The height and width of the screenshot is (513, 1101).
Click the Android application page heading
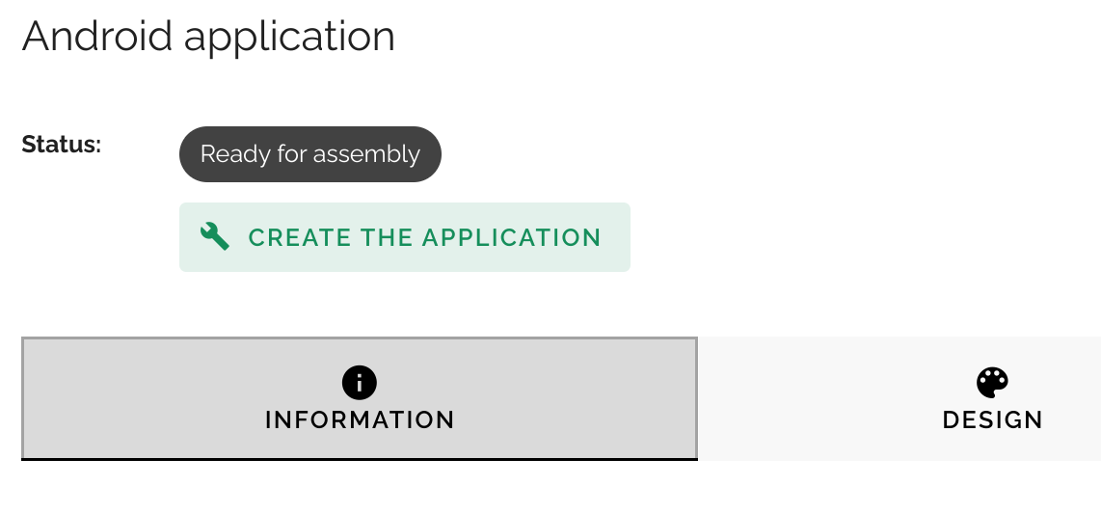(208, 36)
